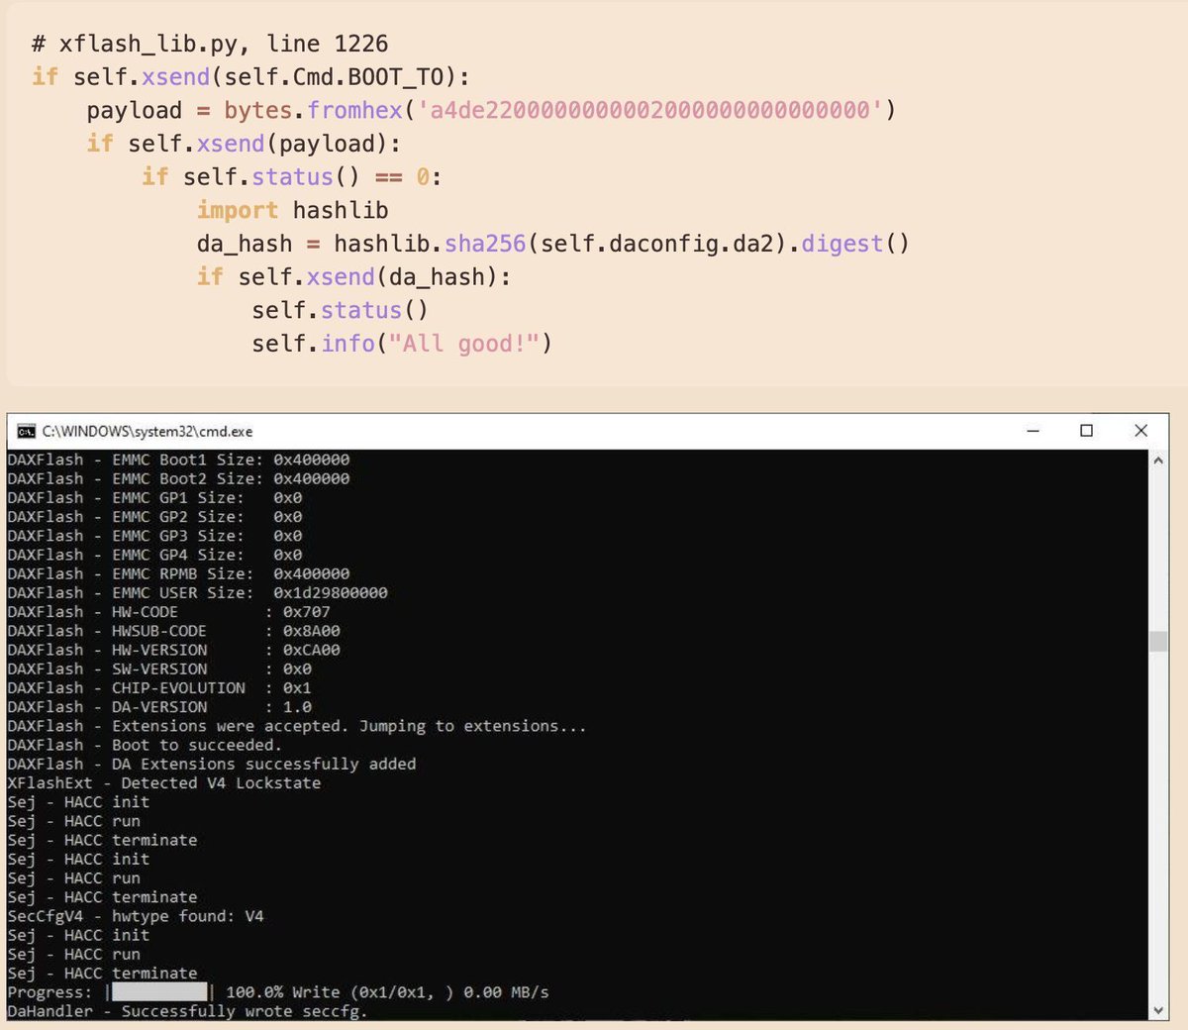Close the cmd.exe window

pos(1140,431)
